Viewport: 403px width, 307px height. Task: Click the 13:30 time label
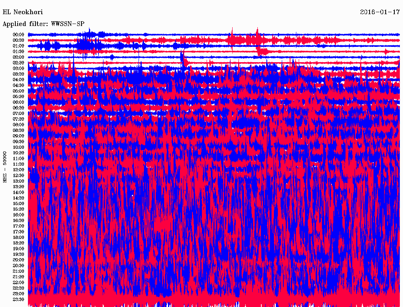(x=18, y=187)
